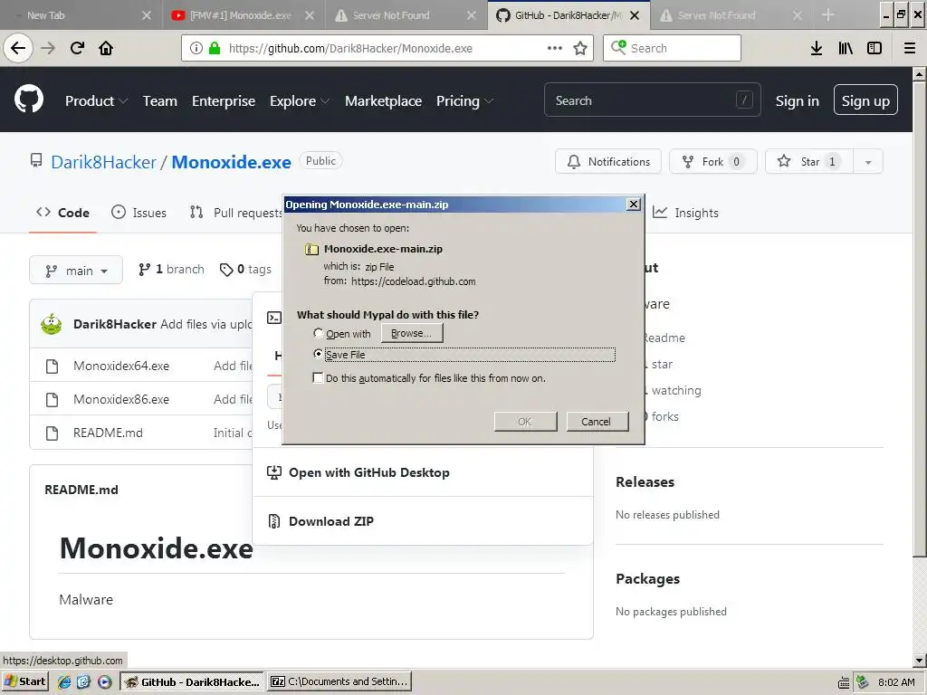Check Do this automatically for files like this
The image size is (927, 695).
(x=318, y=377)
